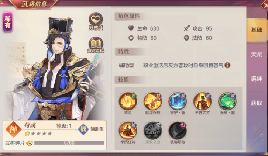Image resolution: width=268 pixels, height=156 pixels.
Task: Tap the locked 无双之力 skill icon
Action: [x=152, y=131]
